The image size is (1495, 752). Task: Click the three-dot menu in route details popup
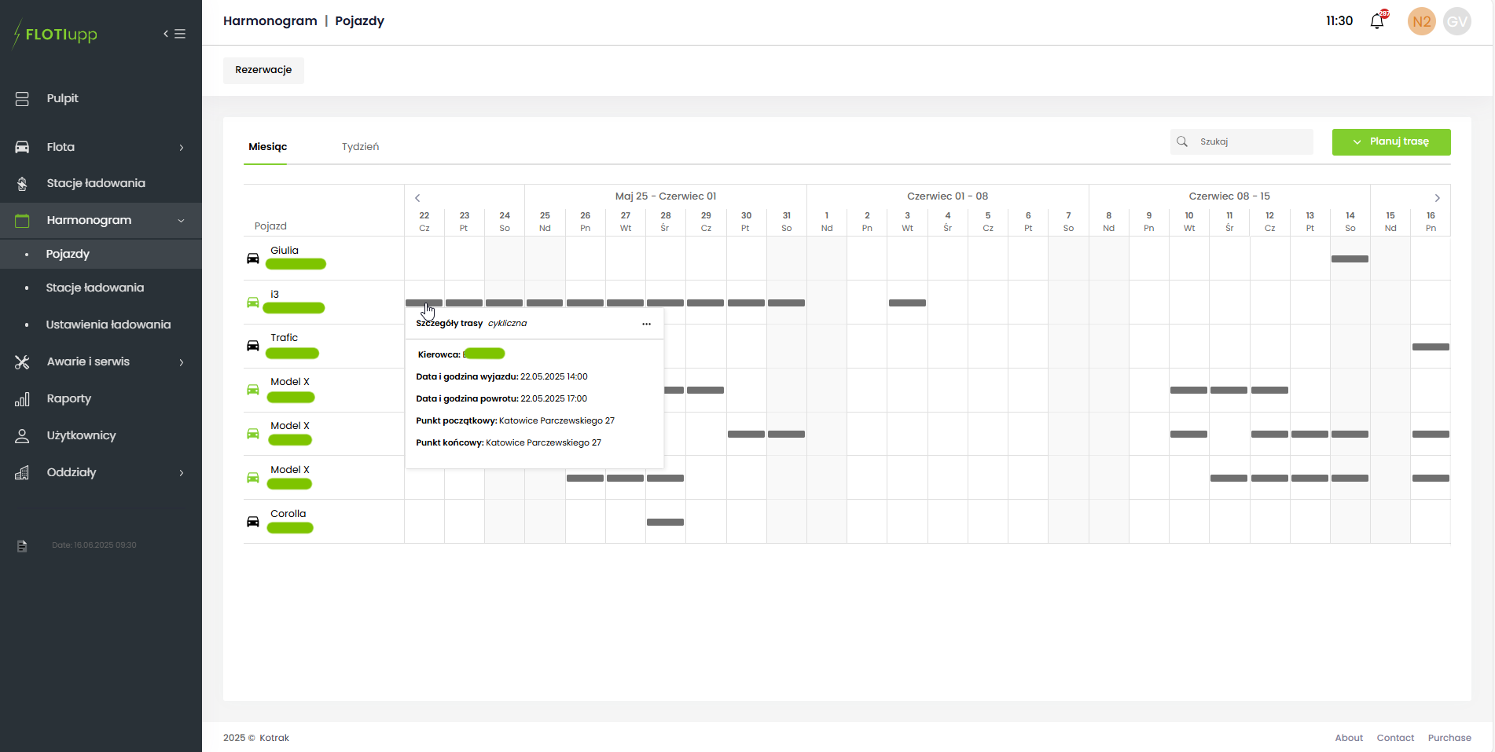pyautogui.click(x=646, y=324)
